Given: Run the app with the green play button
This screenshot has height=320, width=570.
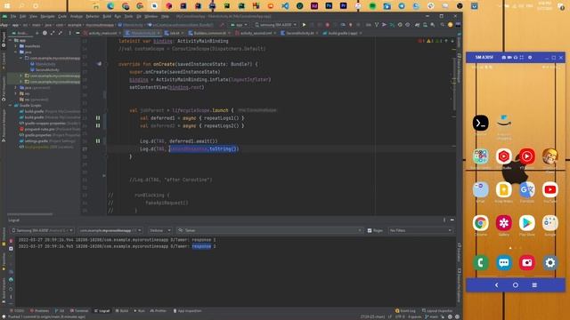Looking at the screenshot, I should [x=304, y=25].
